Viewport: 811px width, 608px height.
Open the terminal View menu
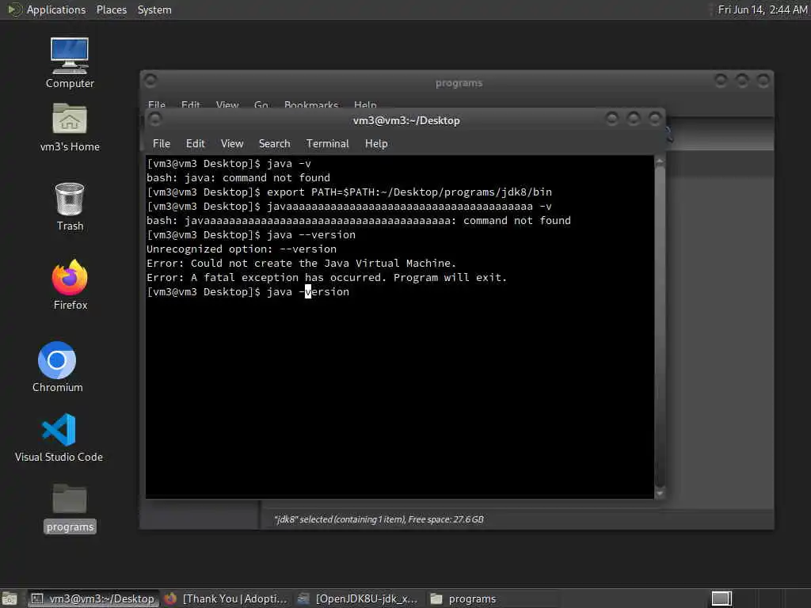click(232, 144)
